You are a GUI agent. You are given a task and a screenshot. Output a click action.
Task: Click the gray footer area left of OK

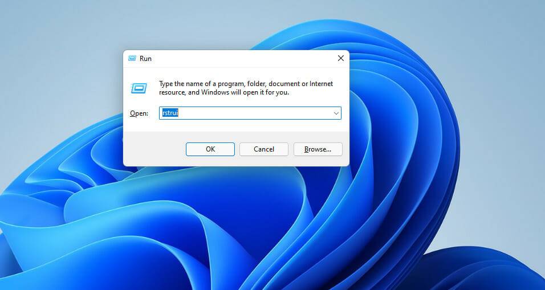pos(154,149)
